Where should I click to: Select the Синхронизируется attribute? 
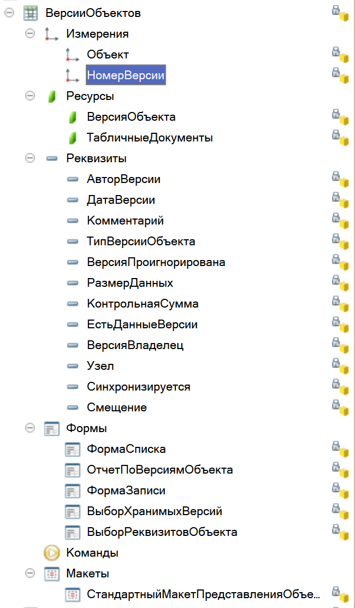(139, 387)
